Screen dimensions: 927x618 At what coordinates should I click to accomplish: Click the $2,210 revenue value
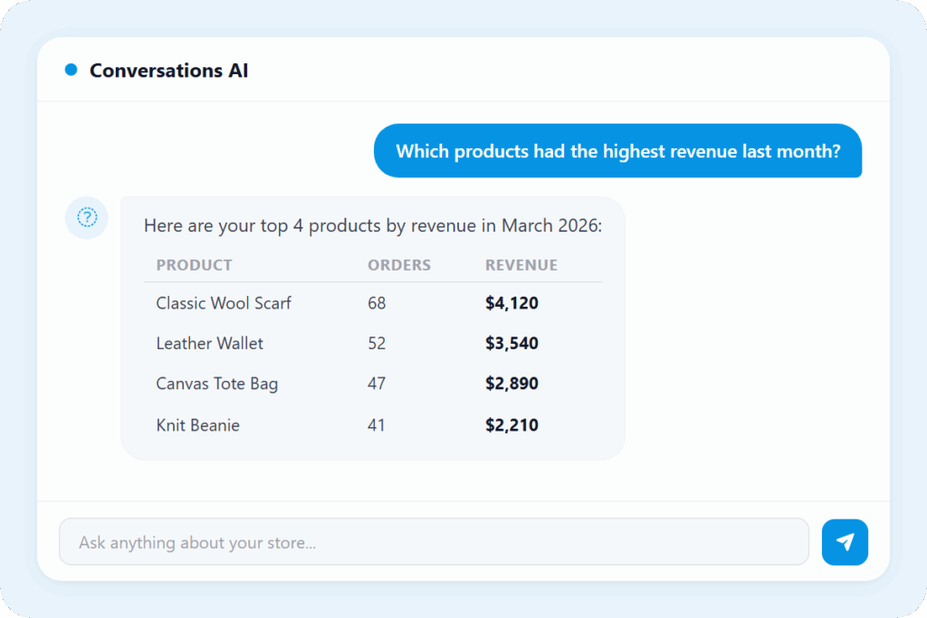511,424
